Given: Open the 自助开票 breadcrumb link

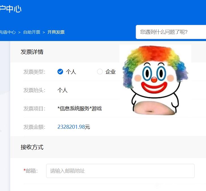Looking at the screenshot, I should tap(32, 32).
